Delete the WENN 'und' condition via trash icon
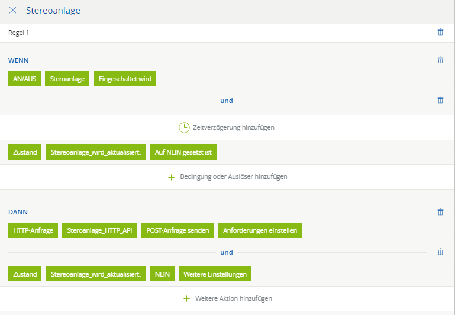455x315 pixels. point(440,101)
